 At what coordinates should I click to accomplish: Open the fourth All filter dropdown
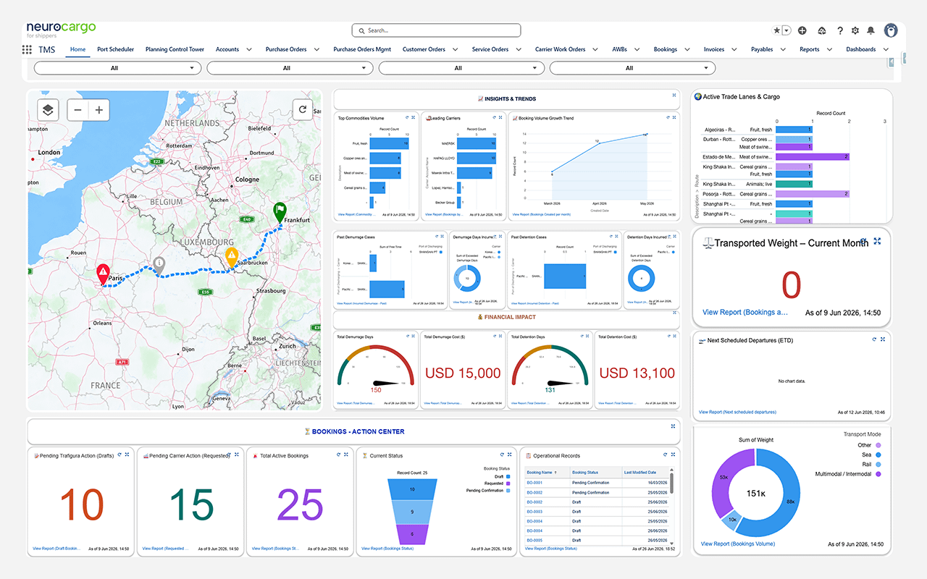(x=632, y=68)
